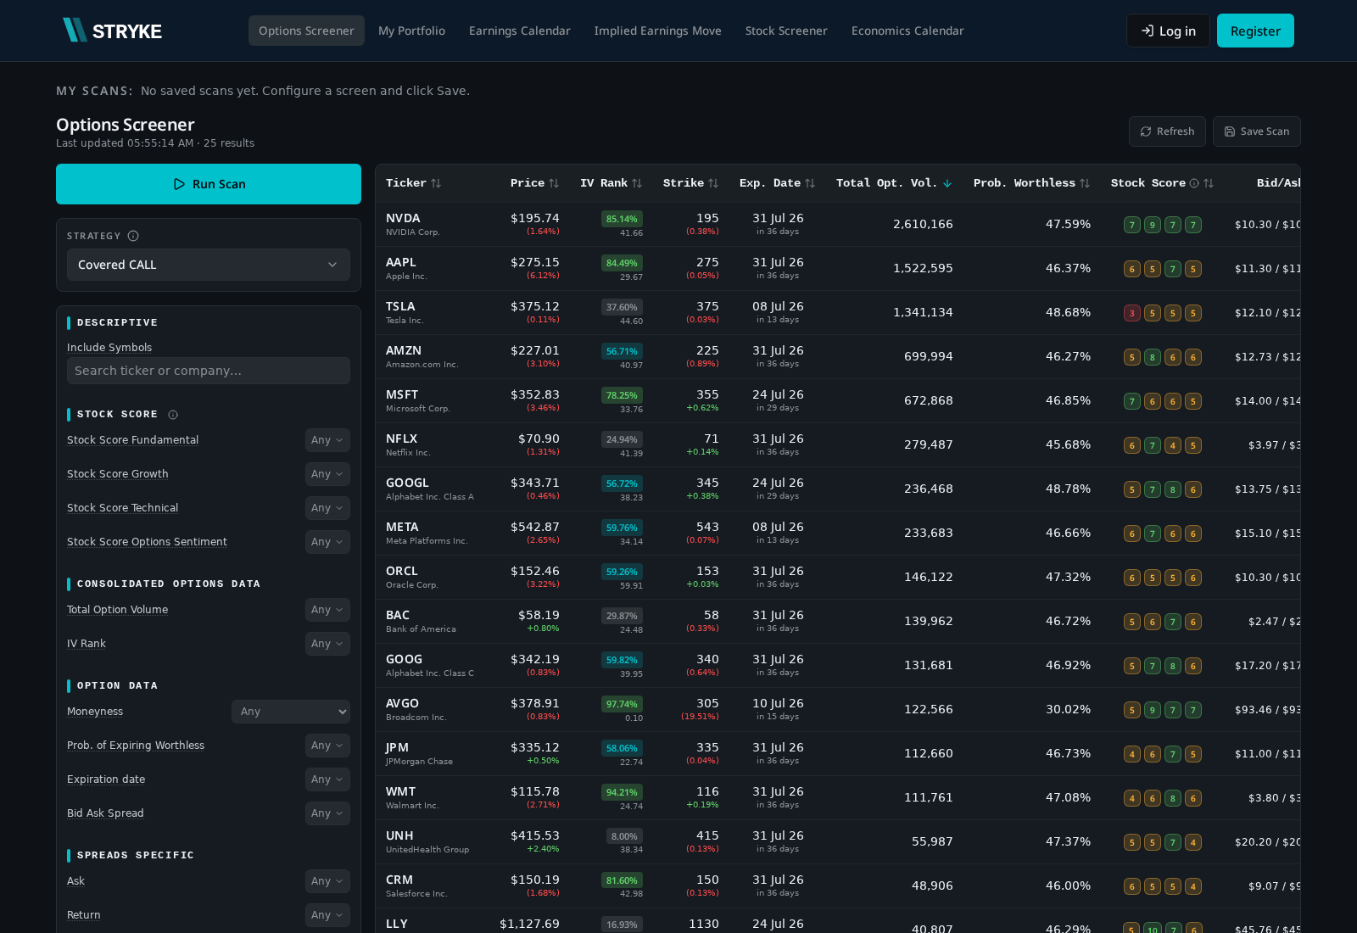Open Stock Screener page
This screenshot has width=1357, height=933.
786,31
